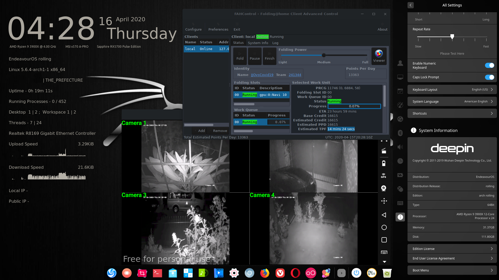Image resolution: width=499 pixels, height=280 pixels.
Task: Open team 241344 link
Action: point(295,75)
